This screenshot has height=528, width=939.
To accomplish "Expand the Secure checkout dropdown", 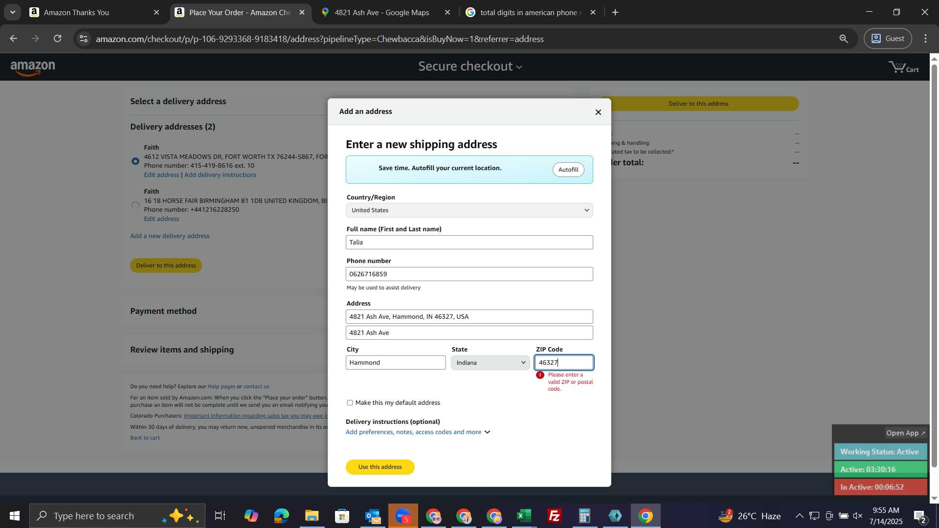I will pyautogui.click(x=470, y=66).
